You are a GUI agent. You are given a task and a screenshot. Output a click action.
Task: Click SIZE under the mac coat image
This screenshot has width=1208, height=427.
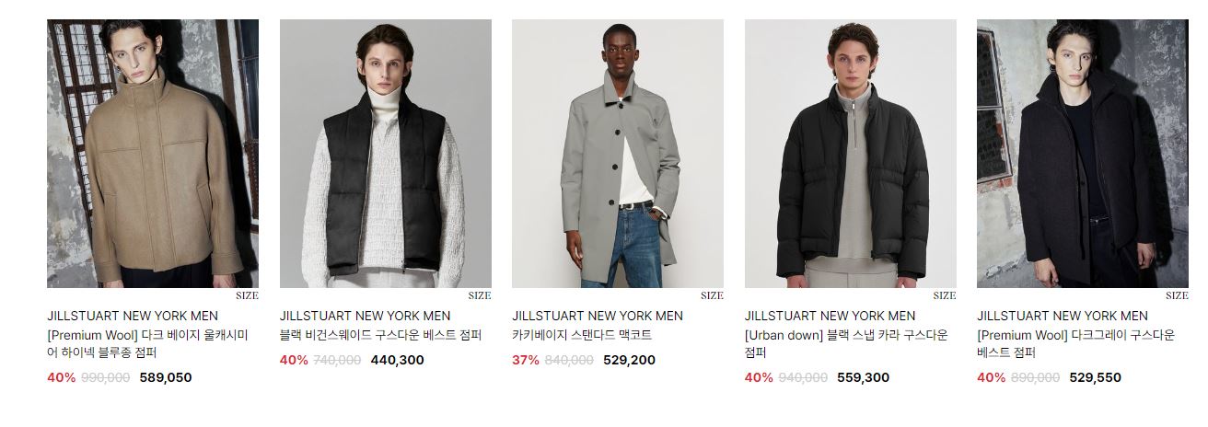pyautogui.click(x=712, y=295)
